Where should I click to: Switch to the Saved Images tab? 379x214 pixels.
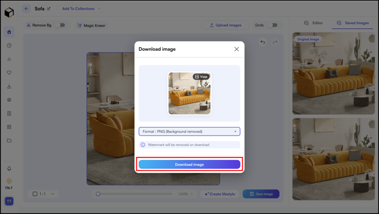click(352, 23)
